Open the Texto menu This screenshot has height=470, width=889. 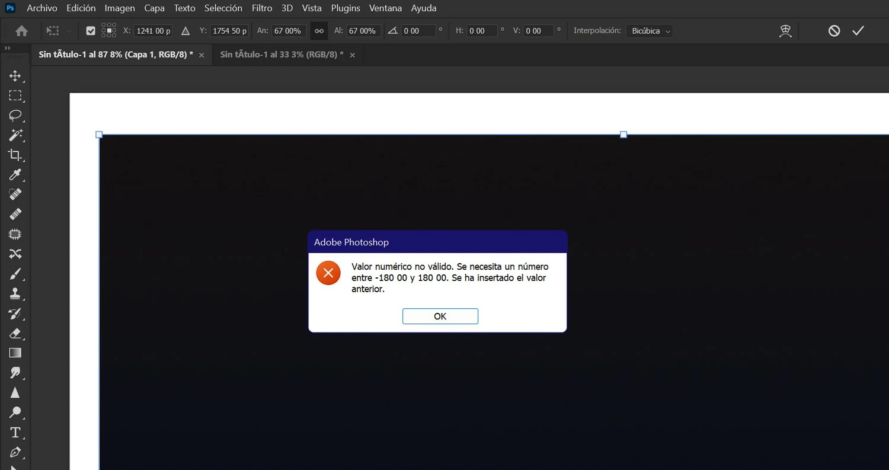pos(185,8)
